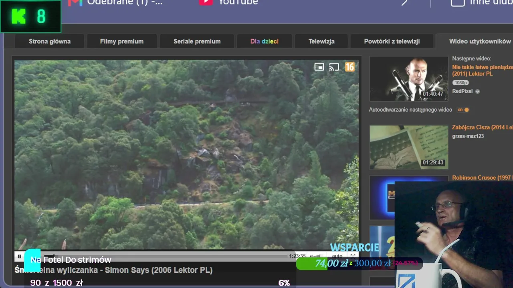Go to the 'Strona główna' tab

50,41
